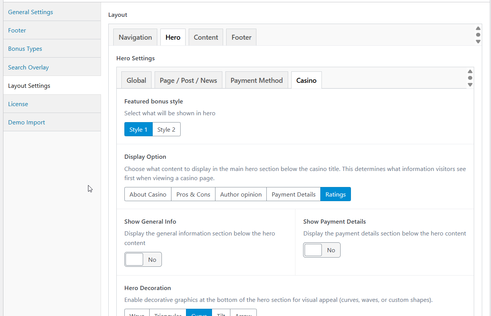Open the Content layout tab

[206, 37]
